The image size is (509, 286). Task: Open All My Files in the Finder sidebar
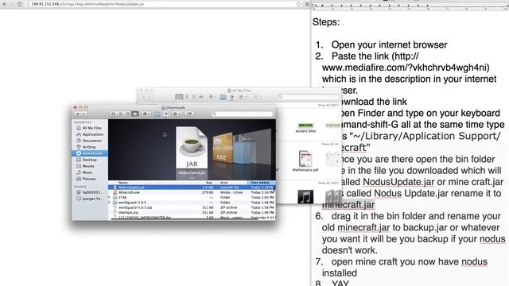click(x=89, y=128)
